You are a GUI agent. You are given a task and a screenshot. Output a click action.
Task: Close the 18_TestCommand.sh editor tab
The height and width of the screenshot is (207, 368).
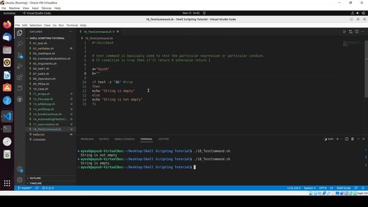coord(118,32)
